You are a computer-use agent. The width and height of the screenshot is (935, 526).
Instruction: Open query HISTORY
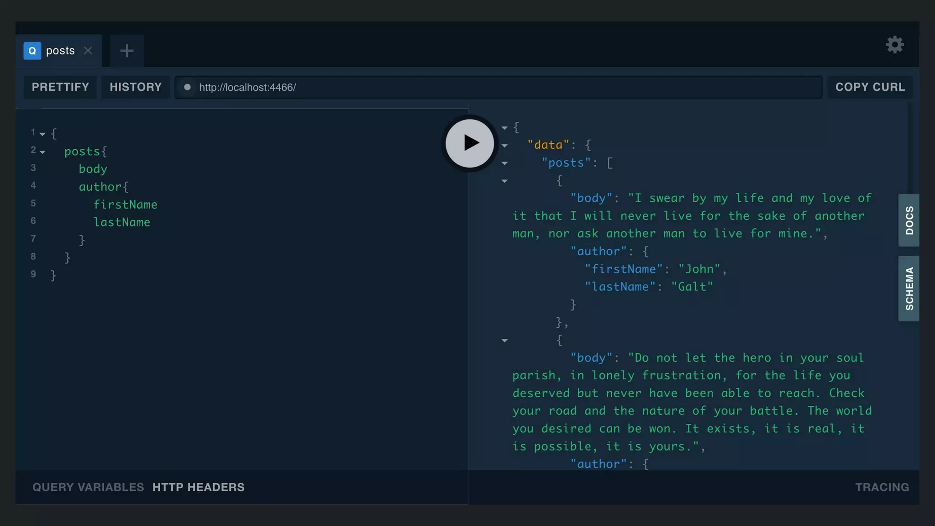(136, 87)
